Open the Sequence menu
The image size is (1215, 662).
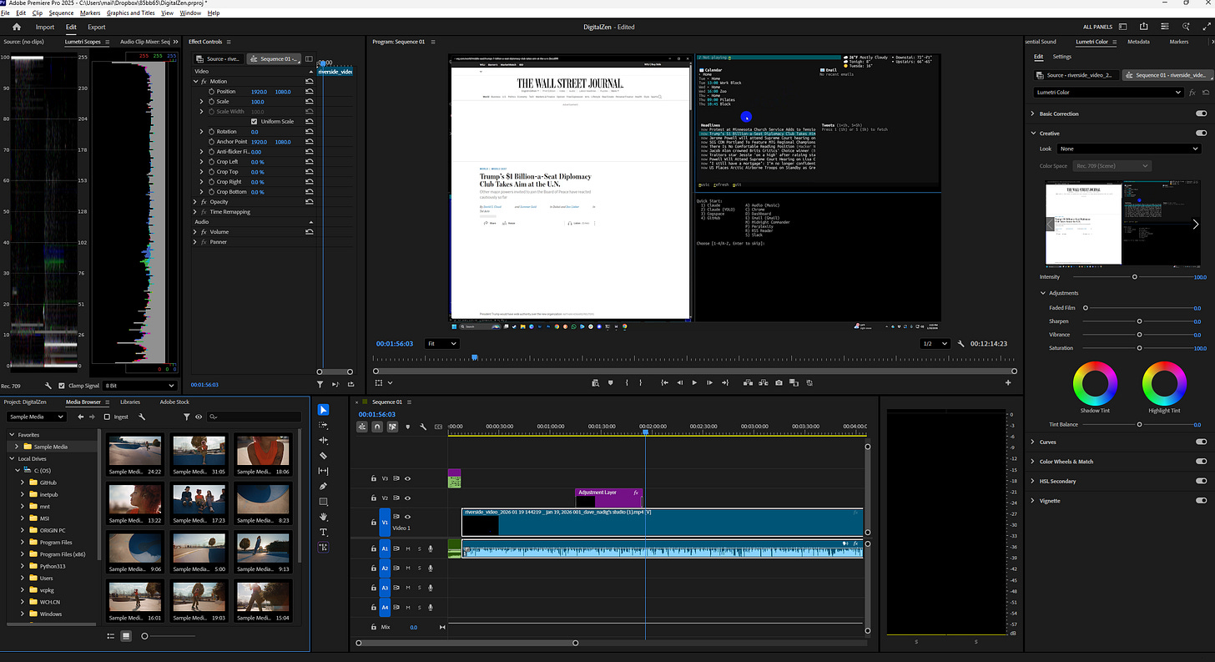coord(61,13)
